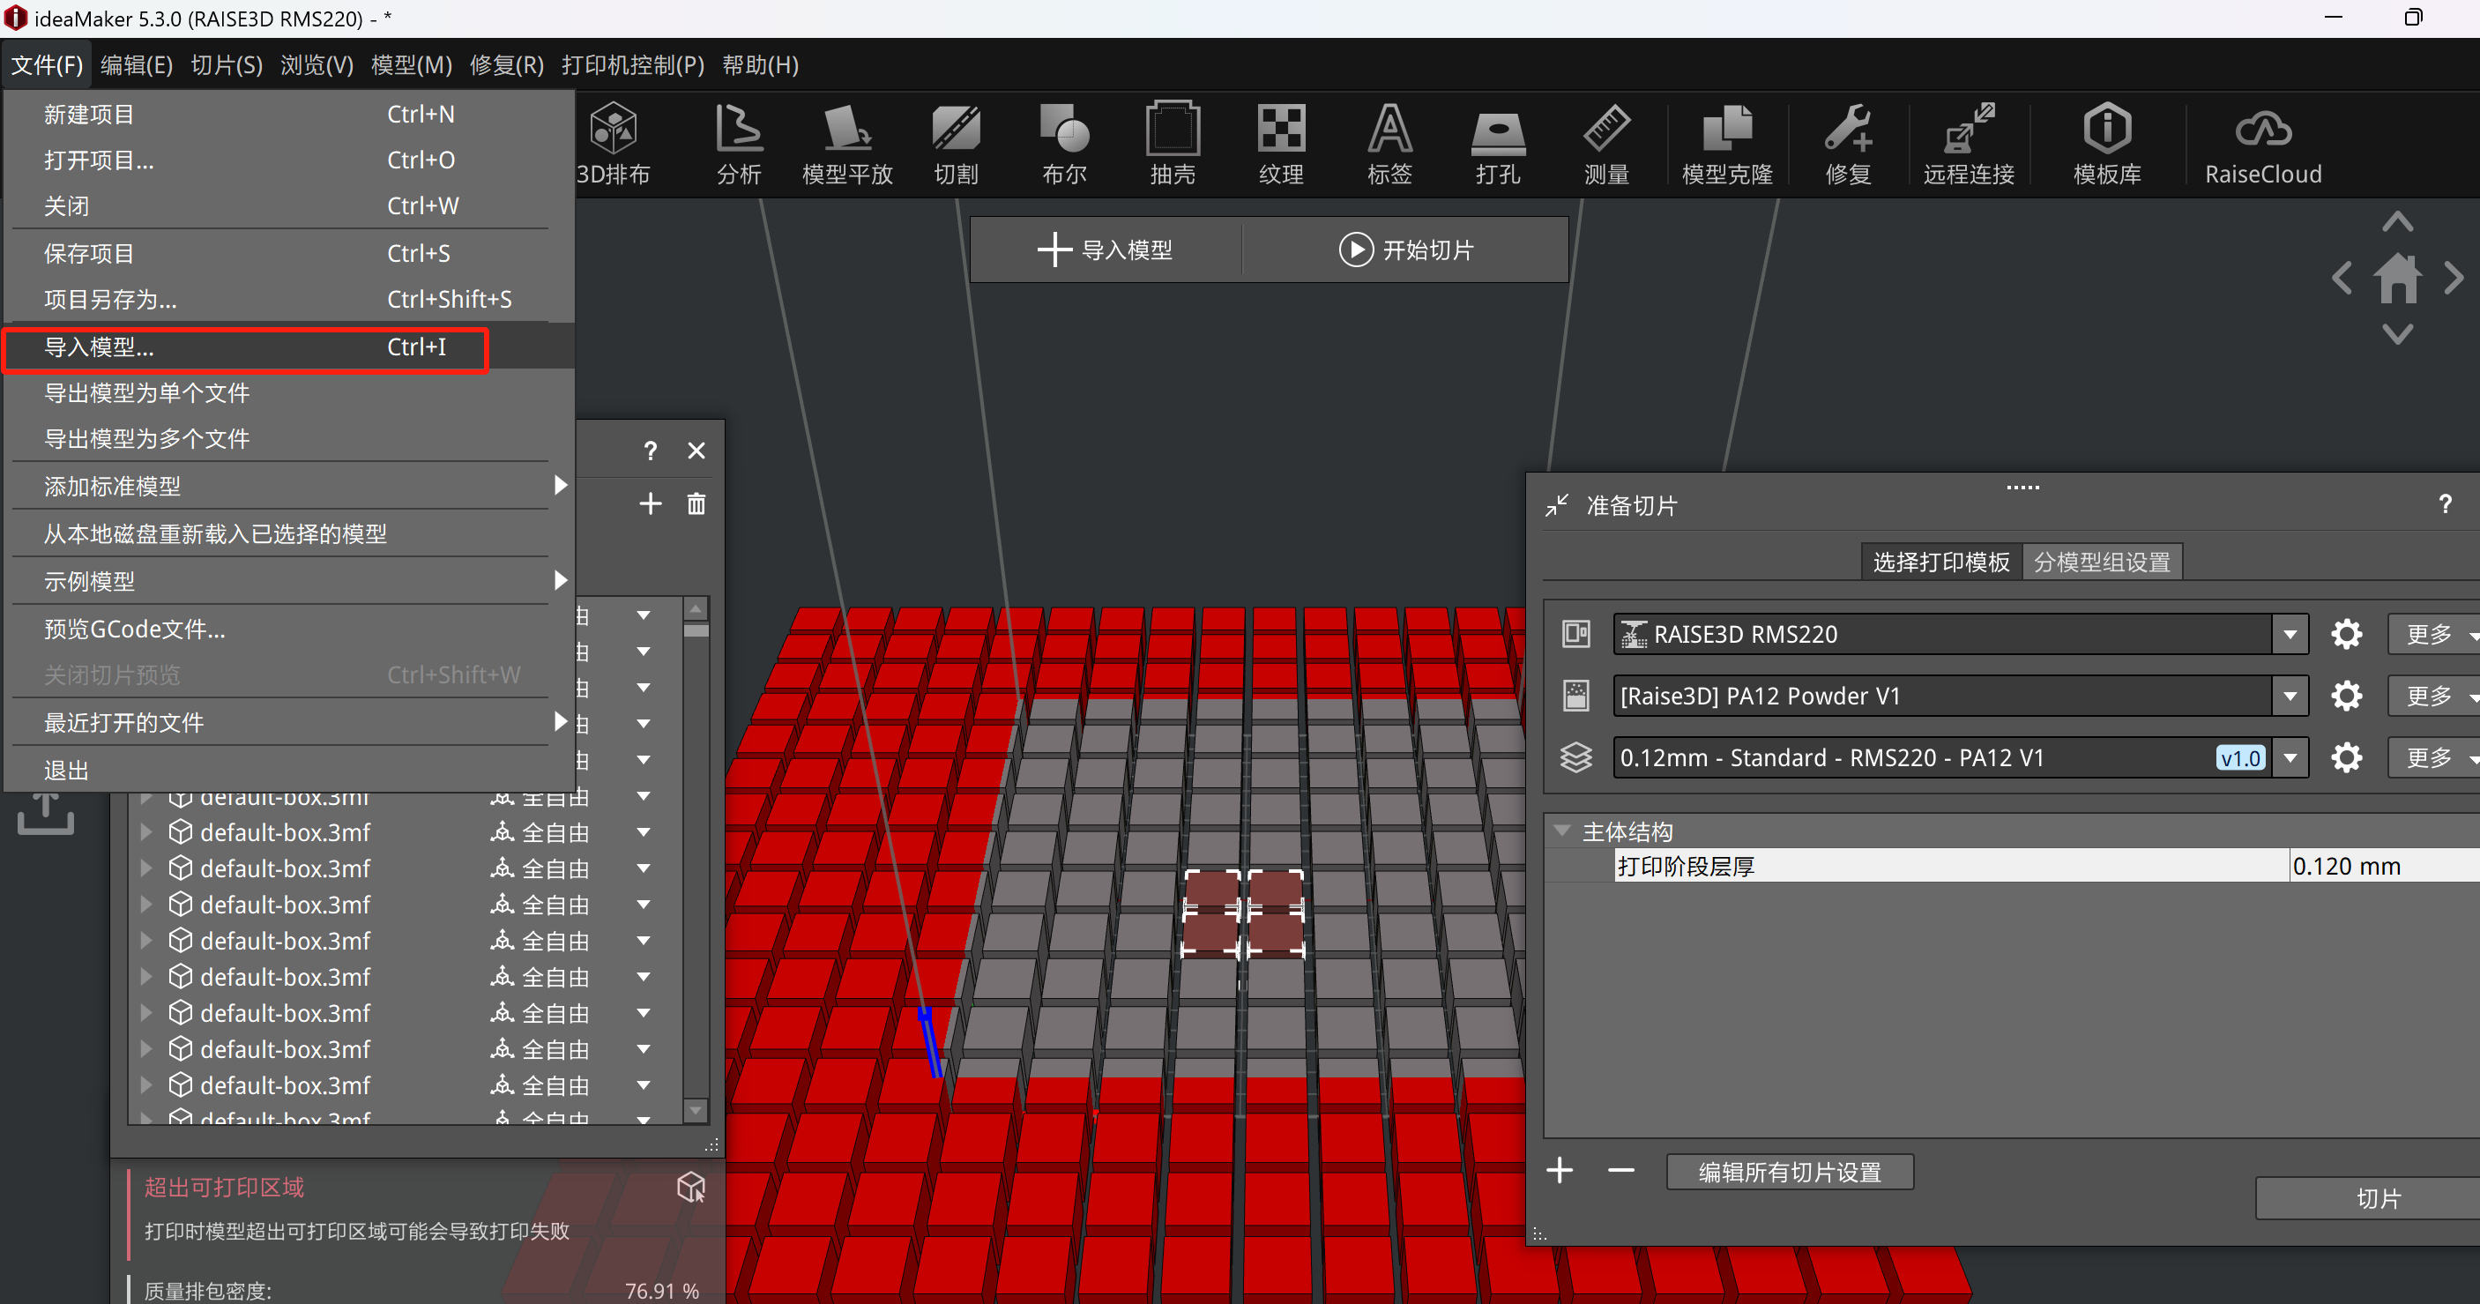Collapse the 准备切片 panel

pyautogui.click(x=1557, y=504)
